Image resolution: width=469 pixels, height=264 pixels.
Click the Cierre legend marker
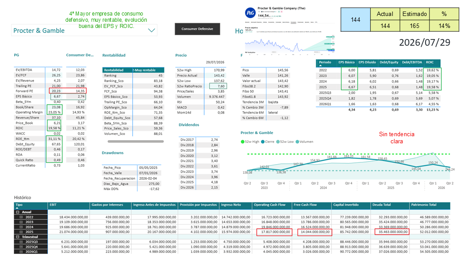point(263,142)
